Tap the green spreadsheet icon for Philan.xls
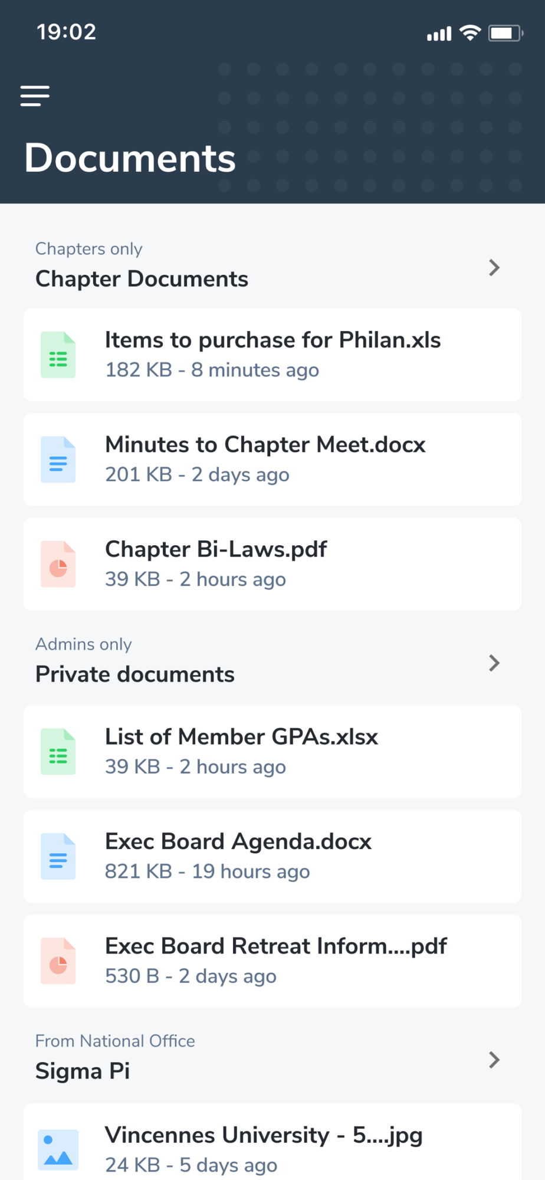This screenshot has height=1180, width=545. [x=58, y=355]
